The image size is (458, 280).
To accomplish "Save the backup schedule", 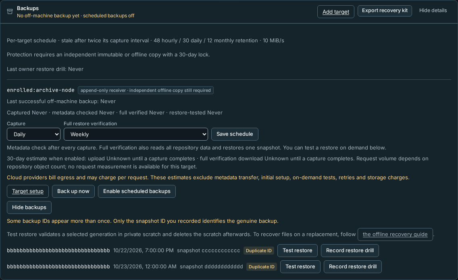I will click(x=235, y=134).
